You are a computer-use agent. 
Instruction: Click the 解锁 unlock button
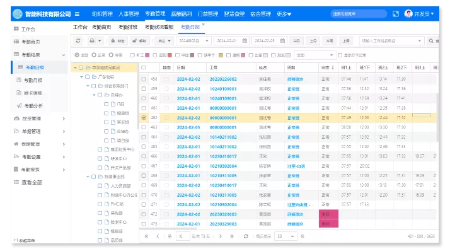coord(139,41)
